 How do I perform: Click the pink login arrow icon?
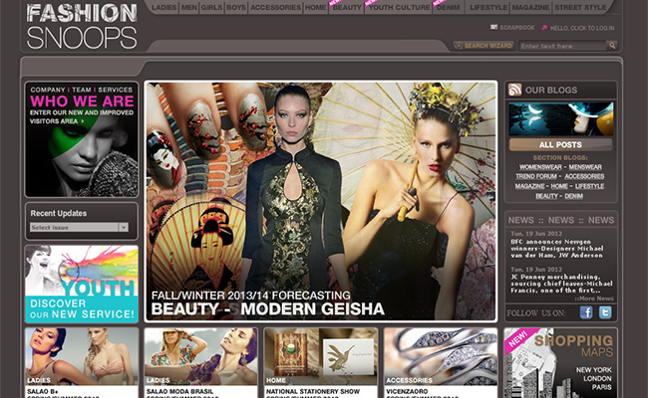544,28
